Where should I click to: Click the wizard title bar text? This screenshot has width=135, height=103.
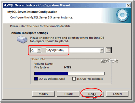click(x=37, y=5)
